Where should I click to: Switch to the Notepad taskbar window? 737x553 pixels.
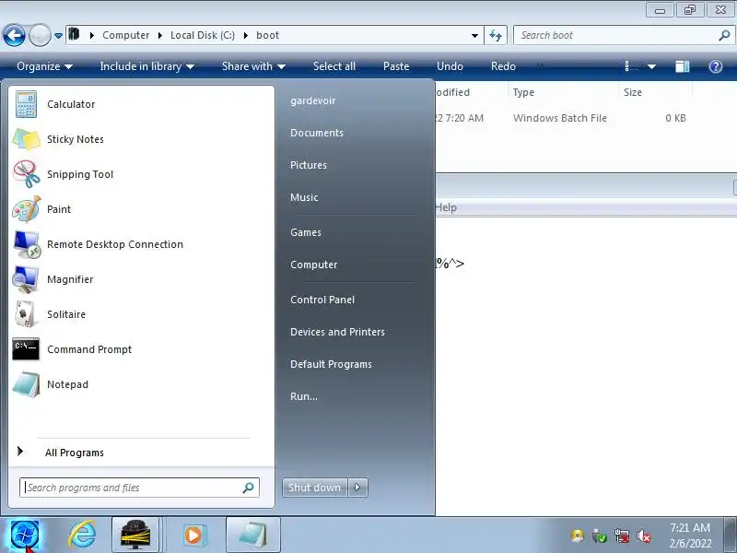click(252, 535)
